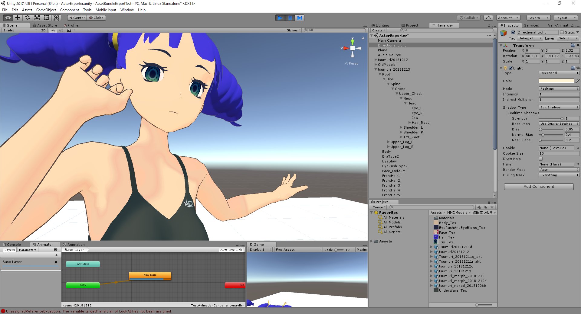
Task: Select the New State animator node
Action: pos(150,276)
